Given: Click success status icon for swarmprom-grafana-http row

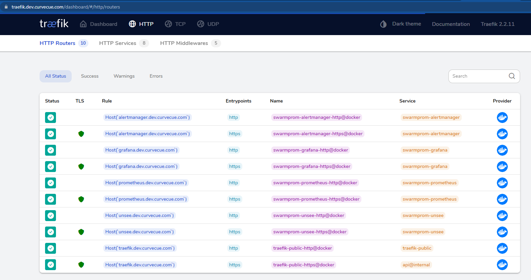Looking at the screenshot, I should pyautogui.click(x=51, y=150).
